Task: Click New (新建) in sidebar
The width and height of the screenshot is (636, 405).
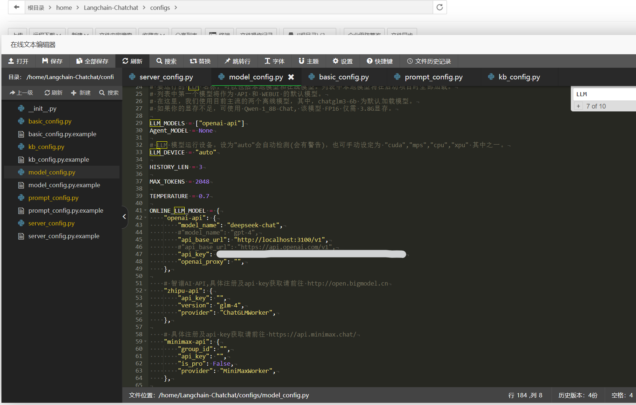Action: 81,93
